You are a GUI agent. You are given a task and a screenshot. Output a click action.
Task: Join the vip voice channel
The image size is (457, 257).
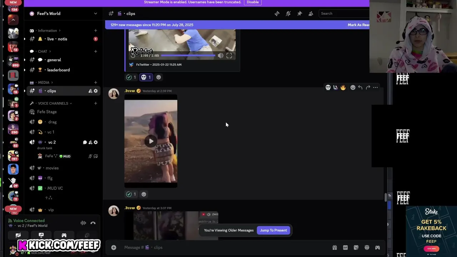pos(64,210)
